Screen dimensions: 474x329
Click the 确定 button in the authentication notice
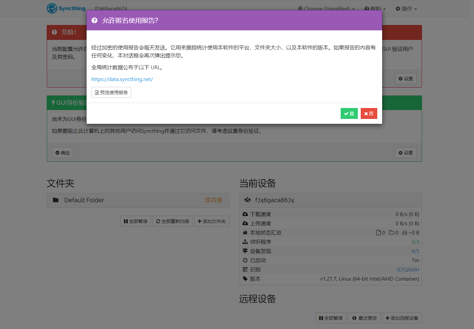63,153
